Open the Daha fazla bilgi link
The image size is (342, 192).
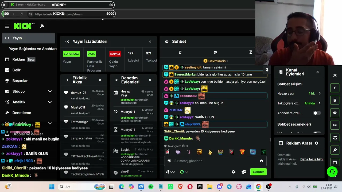coord(312,159)
